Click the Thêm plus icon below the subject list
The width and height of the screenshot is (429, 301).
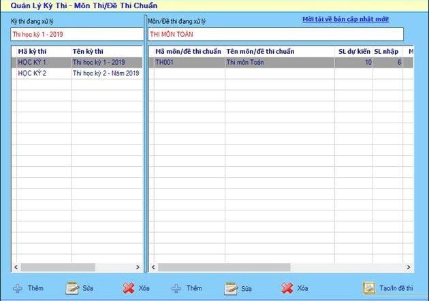pos(176,288)
